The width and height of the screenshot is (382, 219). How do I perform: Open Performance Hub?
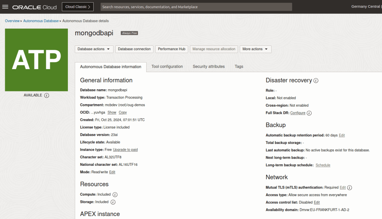172,49
